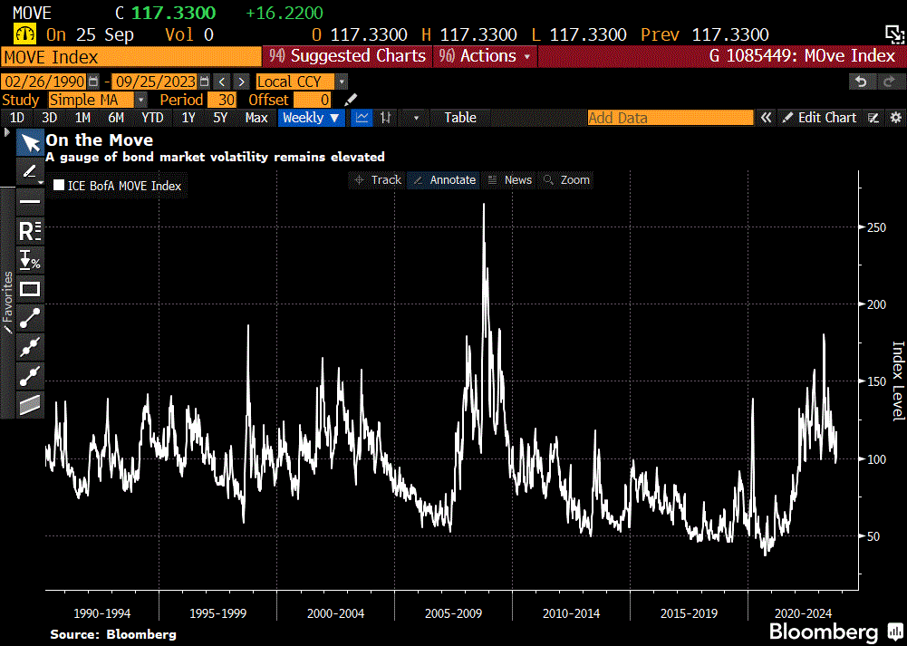Click the 'Index Level' axis title
Image resolution: width=907 pixels, height=646 pixels.
[898, 381]
